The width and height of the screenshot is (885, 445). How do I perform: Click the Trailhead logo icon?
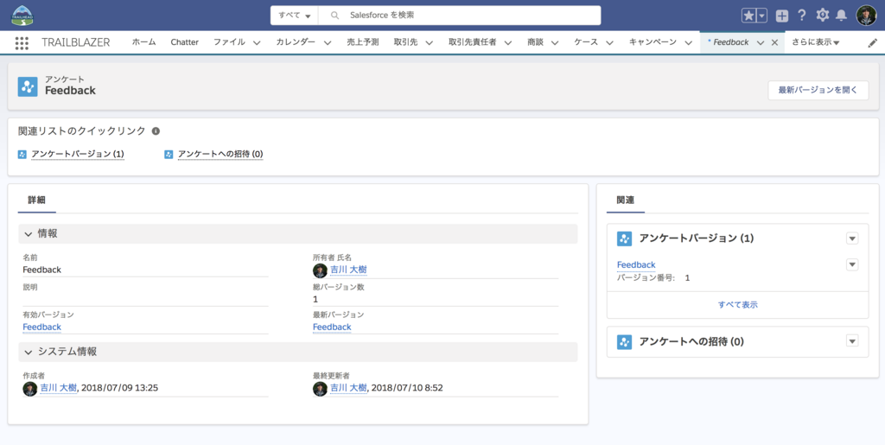[x=22, y=16]
